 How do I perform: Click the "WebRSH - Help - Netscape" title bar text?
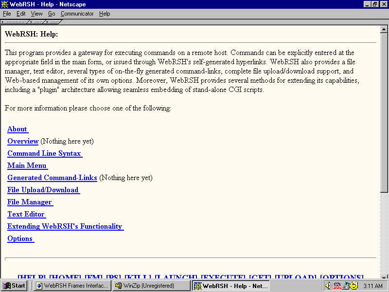click(x=48, y=4)
